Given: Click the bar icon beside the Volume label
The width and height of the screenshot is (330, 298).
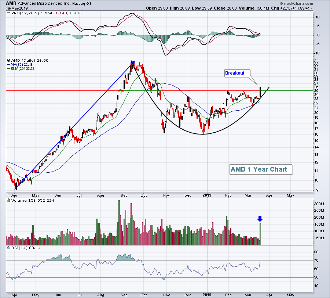Looking at the screenshot, I should tap(9, 200).
